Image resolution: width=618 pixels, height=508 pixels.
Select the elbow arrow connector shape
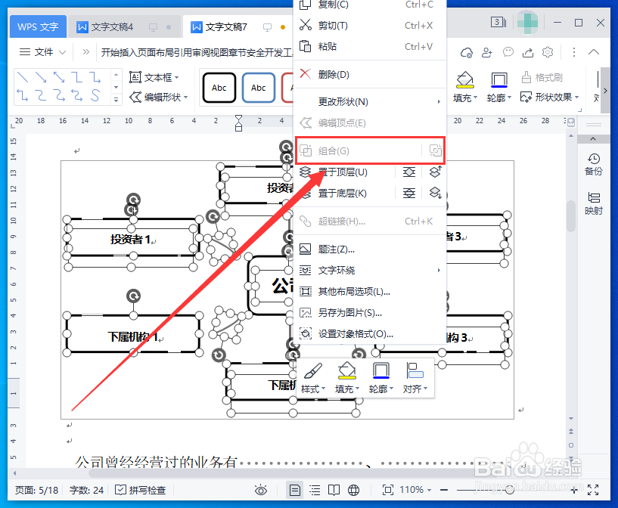[95, 77]
